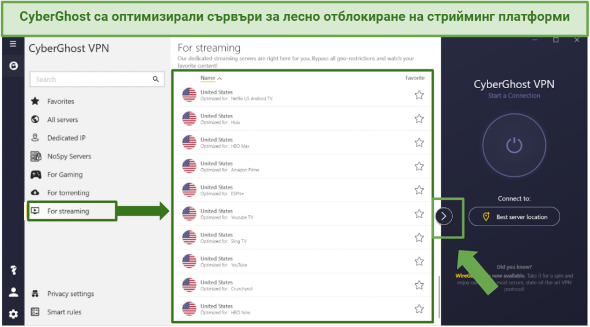Open All servers list
Viewport: 590px width, 327px height.
(62, 120)
